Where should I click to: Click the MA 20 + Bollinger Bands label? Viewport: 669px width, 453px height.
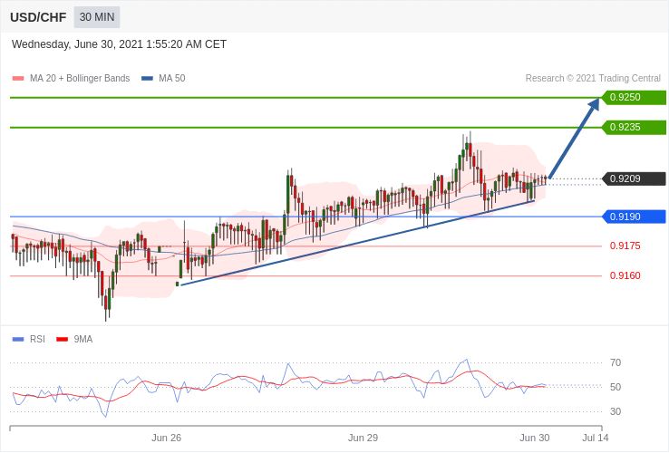(80, 79)
